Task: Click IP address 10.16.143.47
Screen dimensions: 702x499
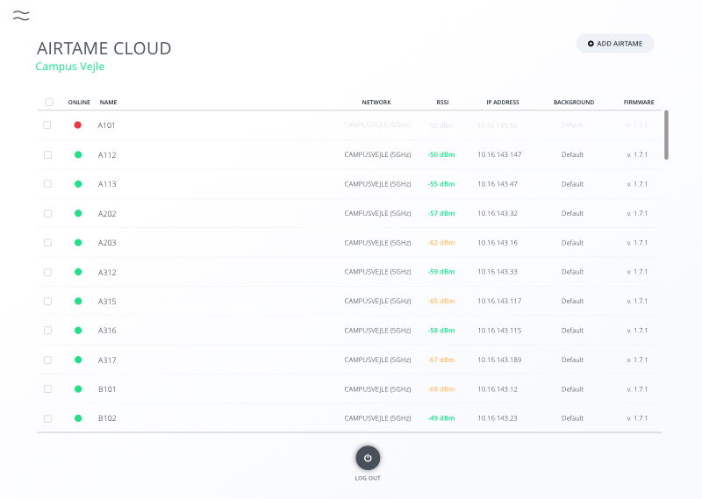Action: (498, 184)
